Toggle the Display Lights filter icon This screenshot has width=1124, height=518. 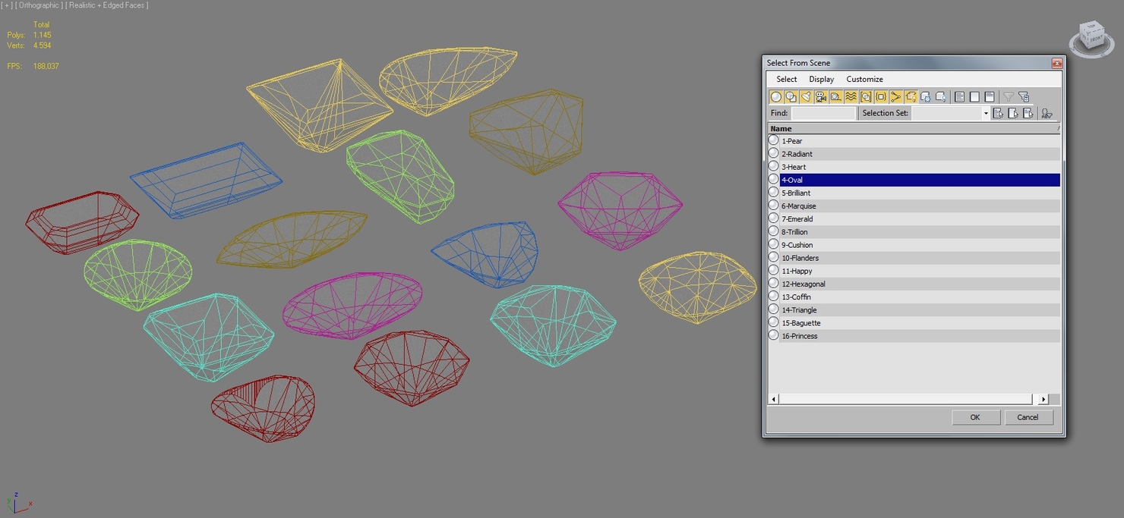click(x=807, y=96)
